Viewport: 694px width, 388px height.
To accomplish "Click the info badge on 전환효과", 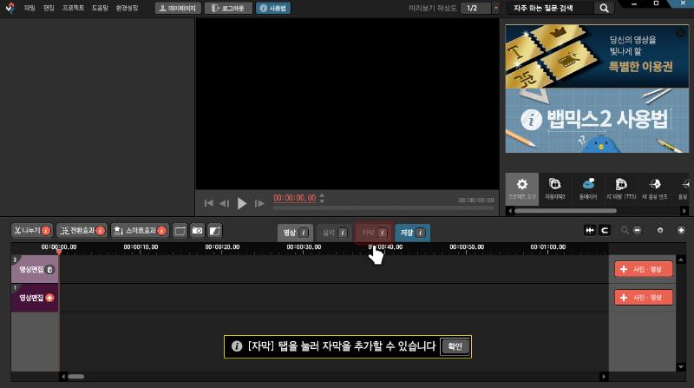I will [101, 231].
